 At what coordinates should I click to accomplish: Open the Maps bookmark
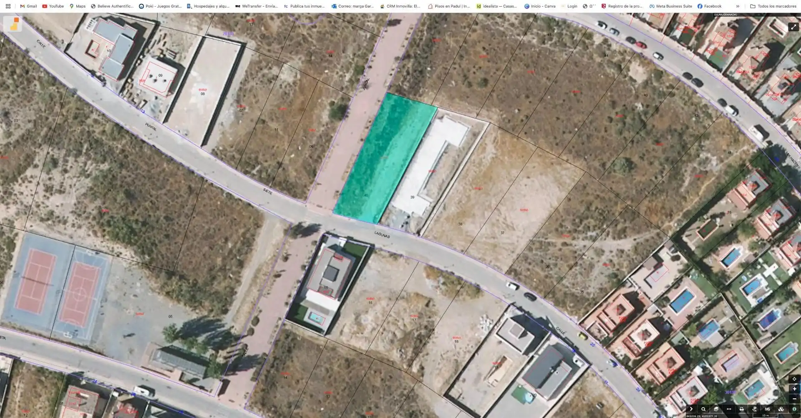pyautogui.click(x=78, y=6)
